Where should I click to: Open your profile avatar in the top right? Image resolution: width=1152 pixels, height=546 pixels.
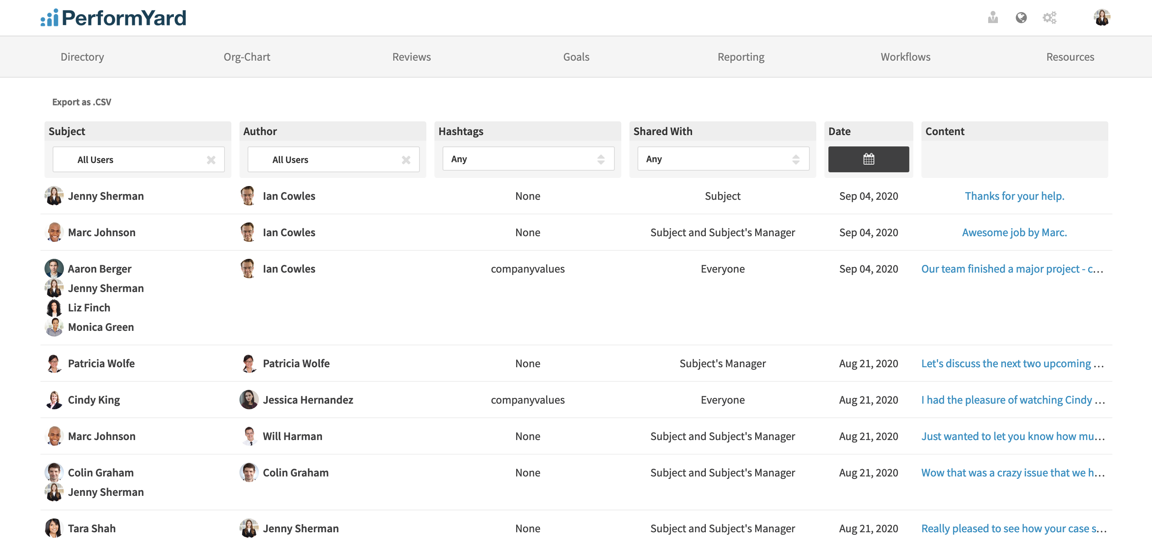[x=1103, y=17]
